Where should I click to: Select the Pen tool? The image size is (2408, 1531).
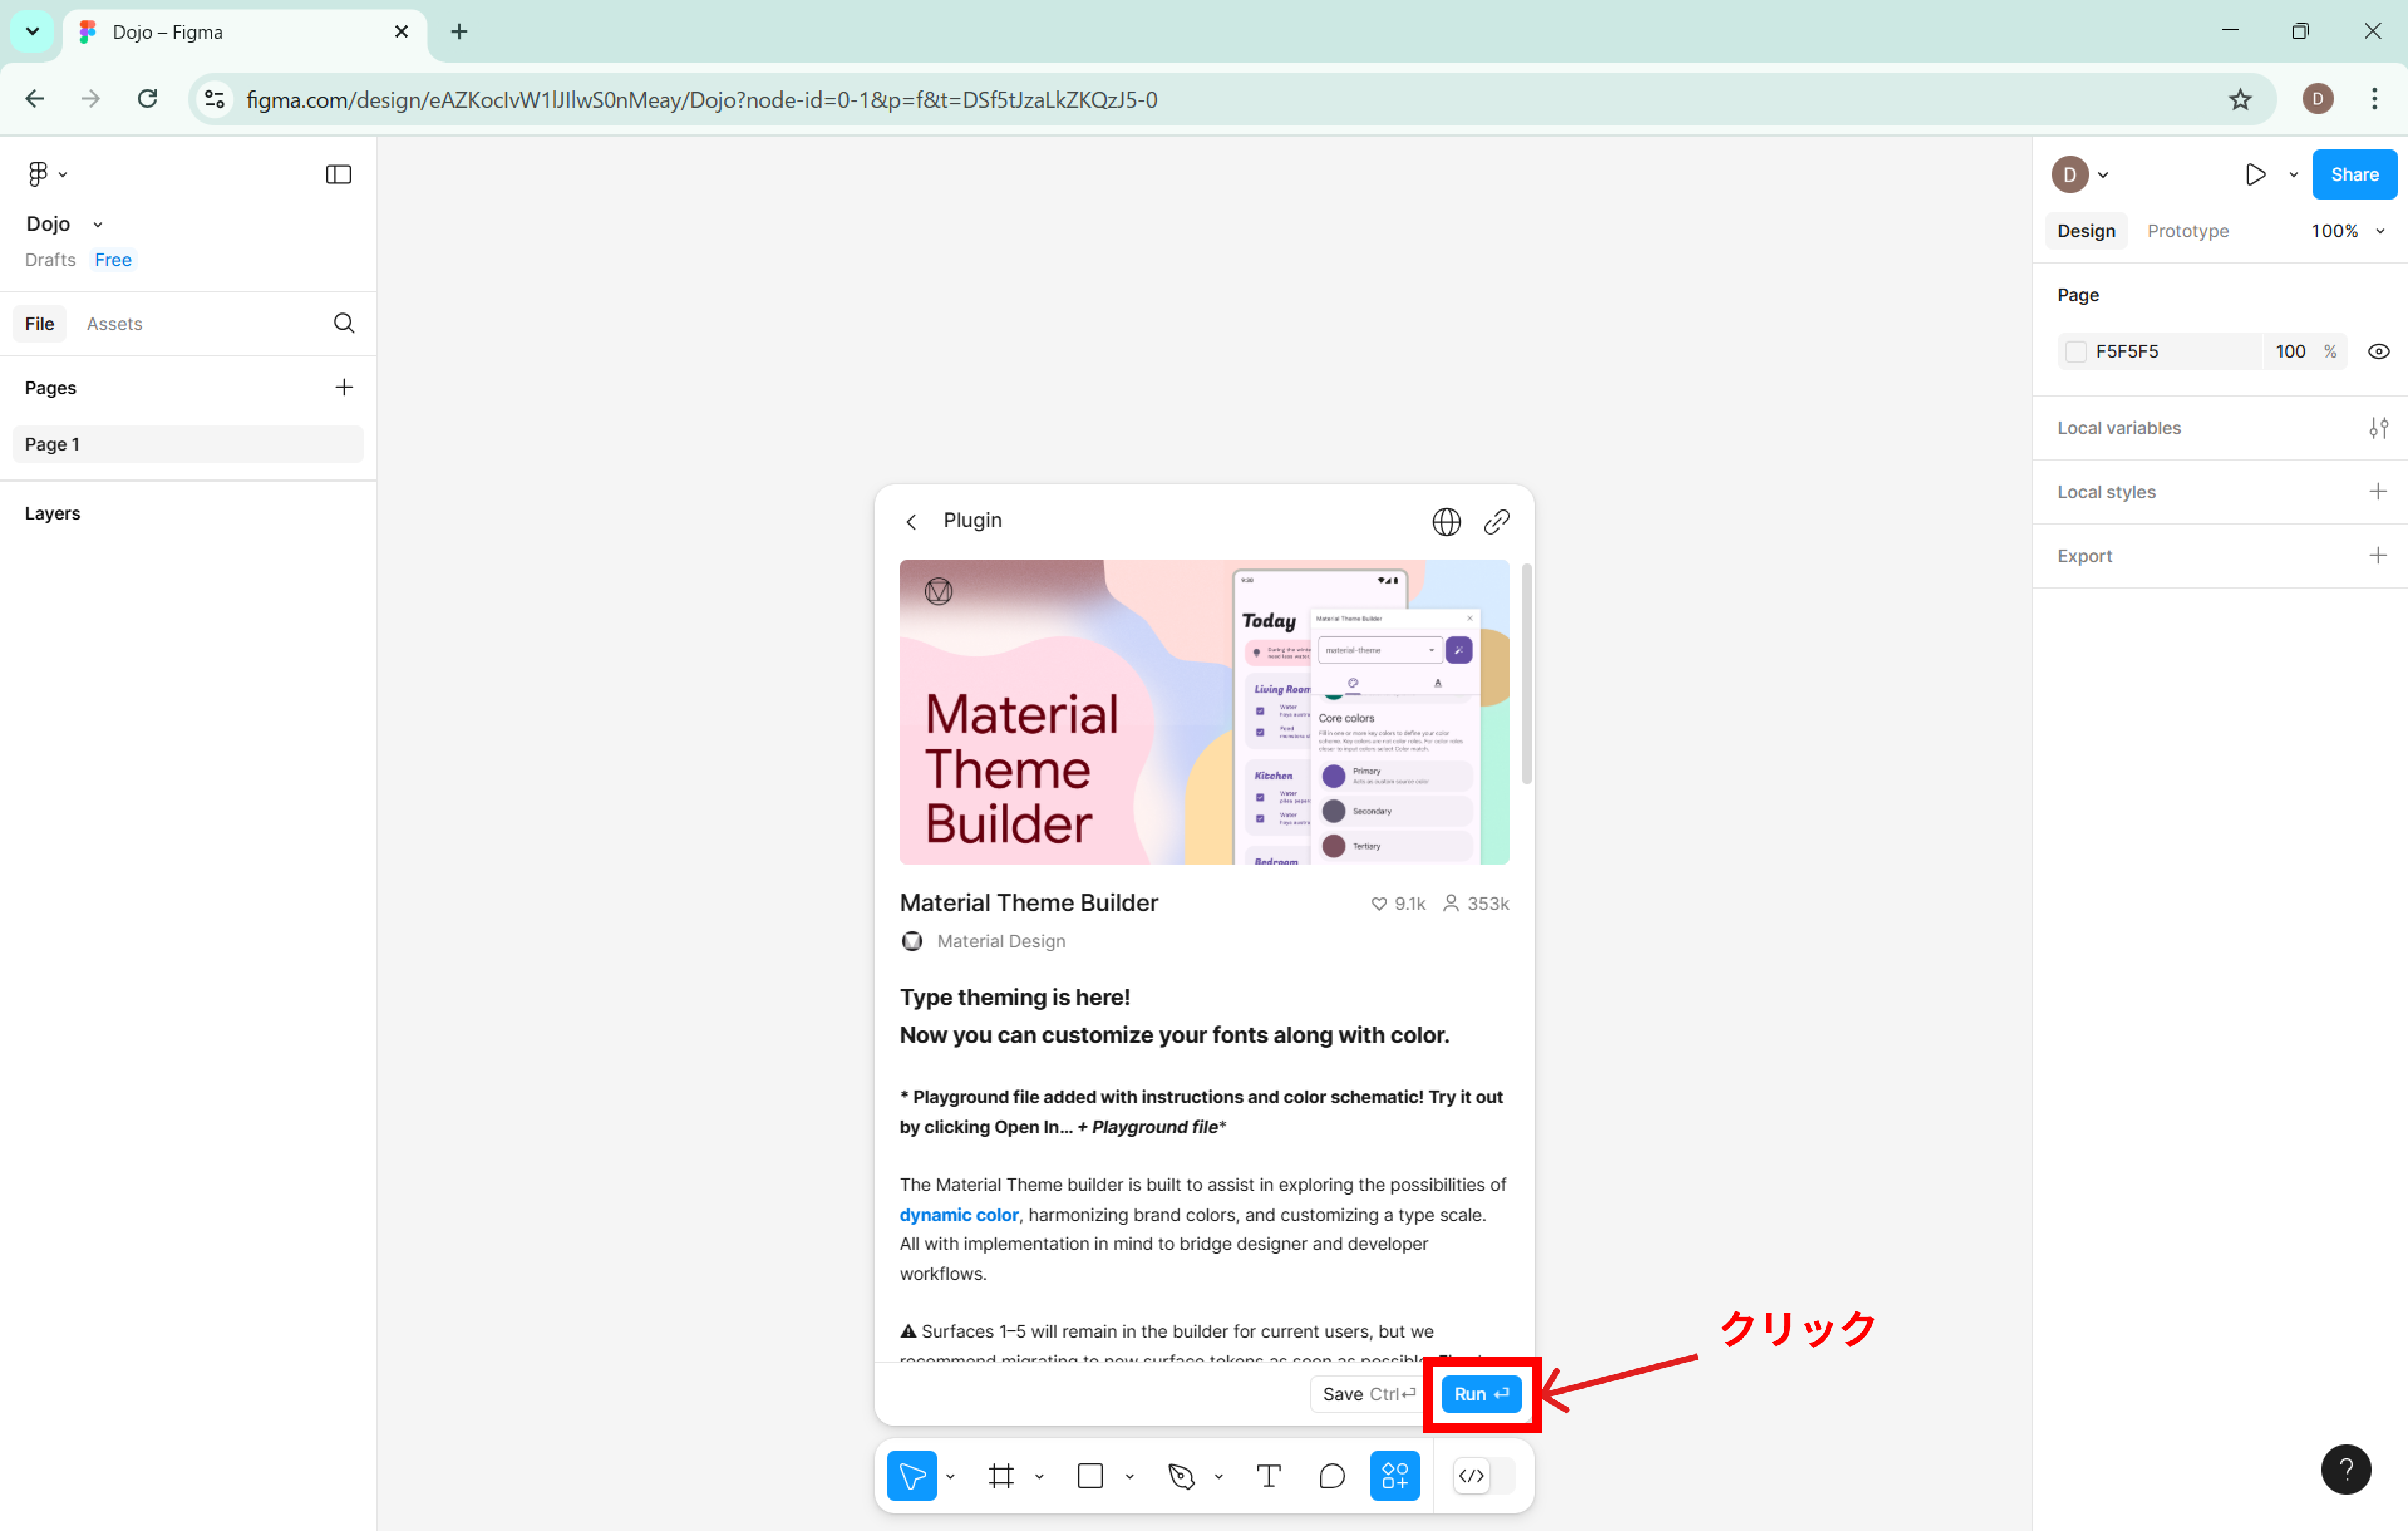click(1181, 1476)
